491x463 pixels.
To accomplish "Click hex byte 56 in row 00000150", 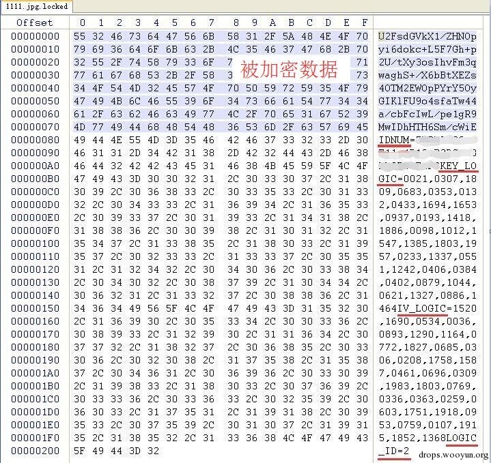I will click(x=153, y=308).
